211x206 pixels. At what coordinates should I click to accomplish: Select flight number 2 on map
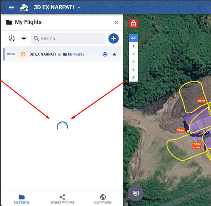click(133, 54)
